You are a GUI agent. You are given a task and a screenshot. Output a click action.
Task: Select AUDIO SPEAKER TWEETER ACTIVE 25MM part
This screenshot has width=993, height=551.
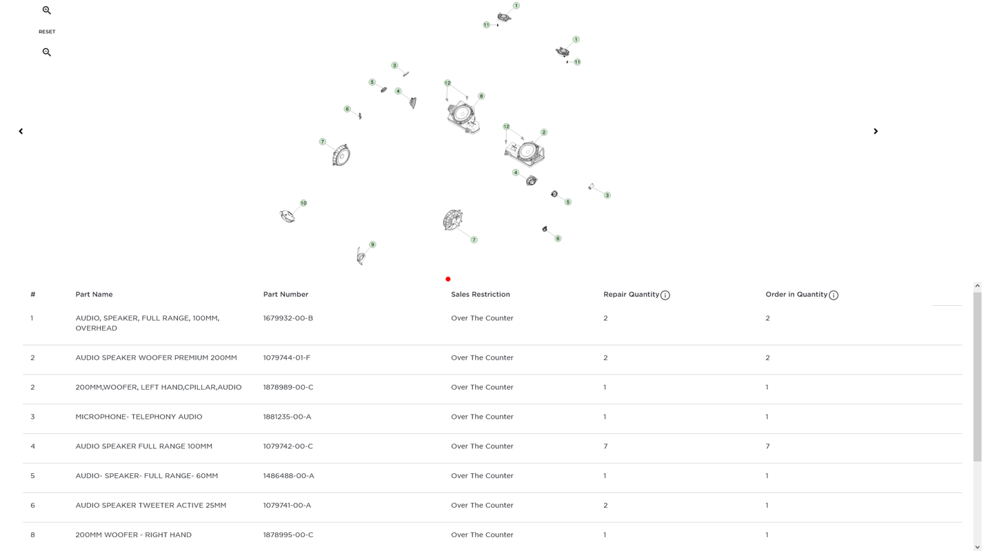coord(150,506)
